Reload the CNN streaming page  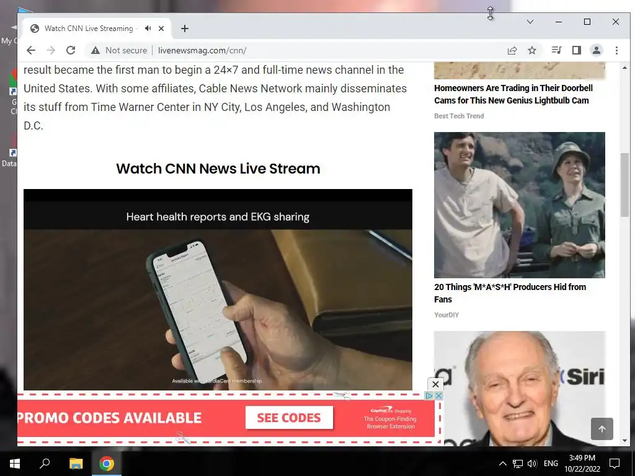tap(71, 50)
